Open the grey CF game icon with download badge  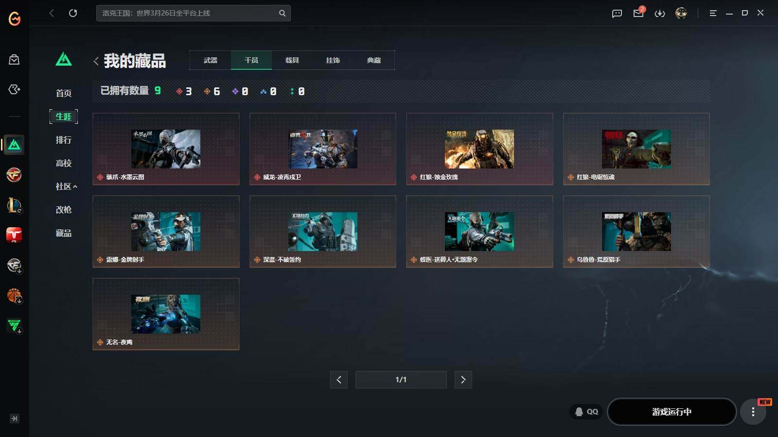(x=14, y=266)
